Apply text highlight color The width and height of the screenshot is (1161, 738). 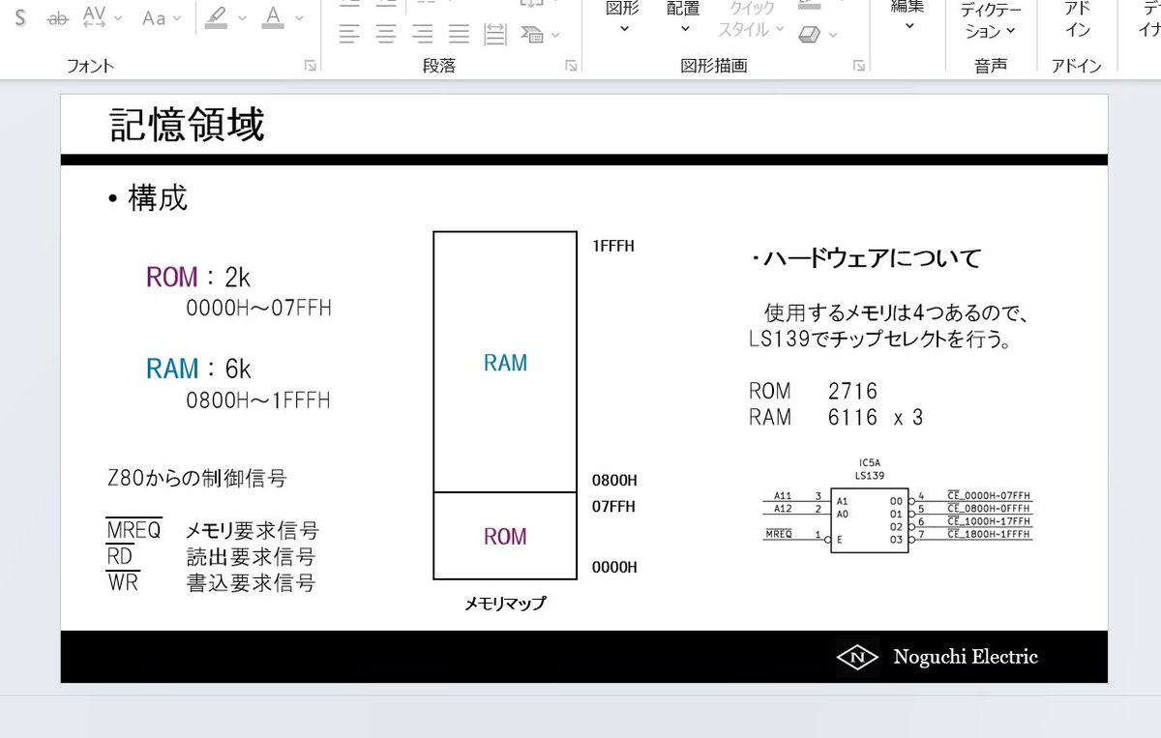[216, 17]
